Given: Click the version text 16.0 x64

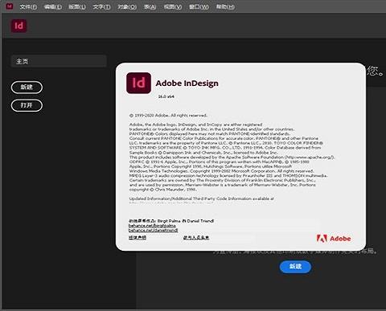Looking at the screenshot, I should point(166,96).
